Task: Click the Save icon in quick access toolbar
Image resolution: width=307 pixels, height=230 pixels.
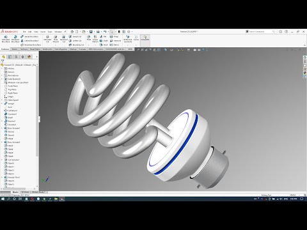Action: click(91, 31)
